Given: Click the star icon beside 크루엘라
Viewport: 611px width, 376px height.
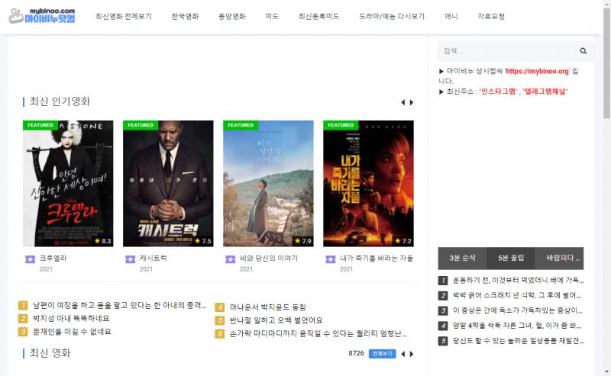Looking at the screenshot, I should (x=30, y=259).
